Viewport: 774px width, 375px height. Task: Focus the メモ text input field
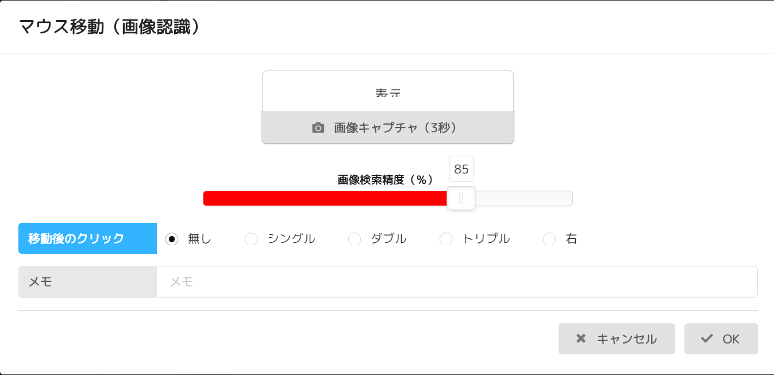click(x=457, y=282)
